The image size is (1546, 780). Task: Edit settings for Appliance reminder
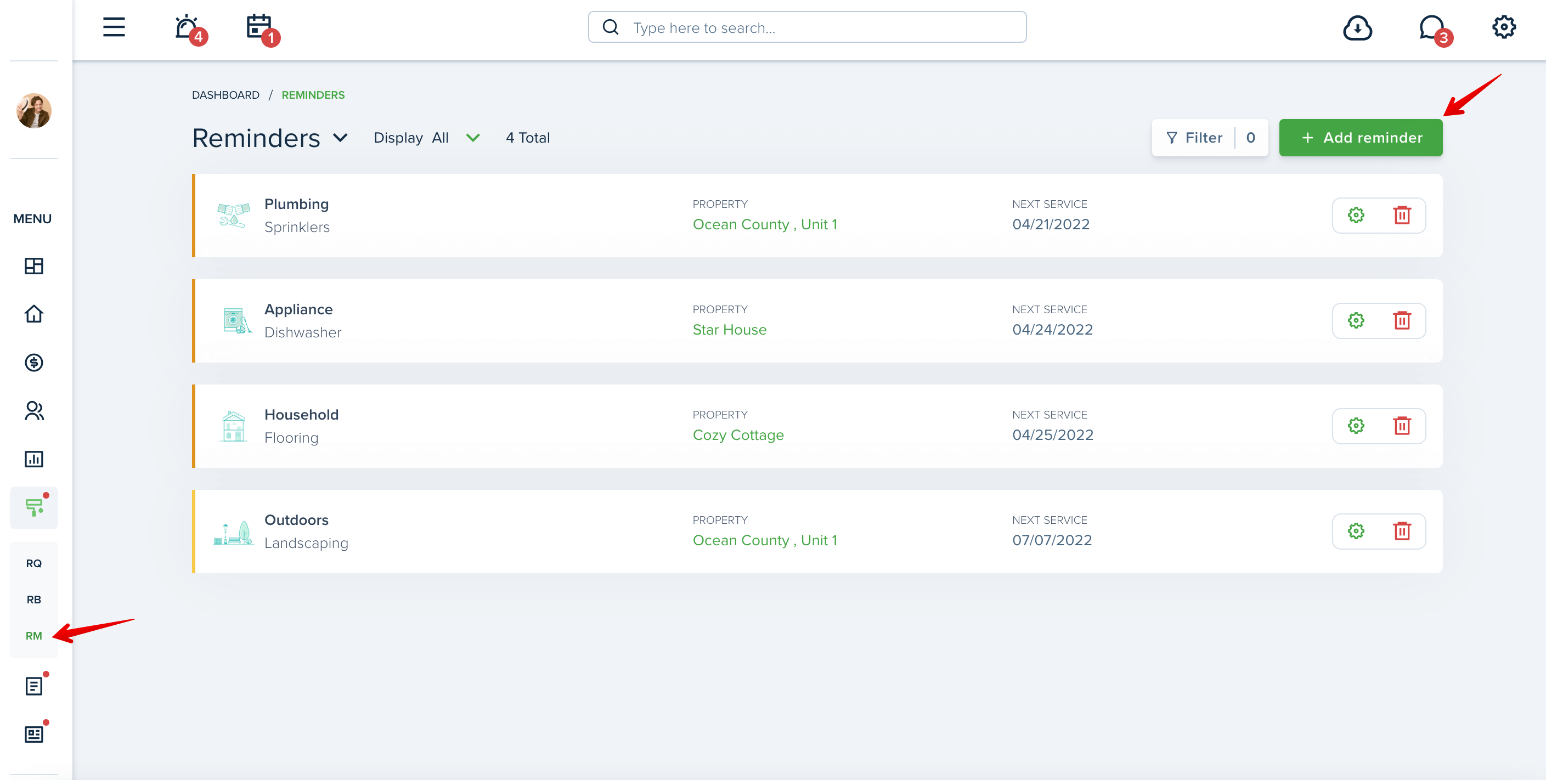[1356, 321]
